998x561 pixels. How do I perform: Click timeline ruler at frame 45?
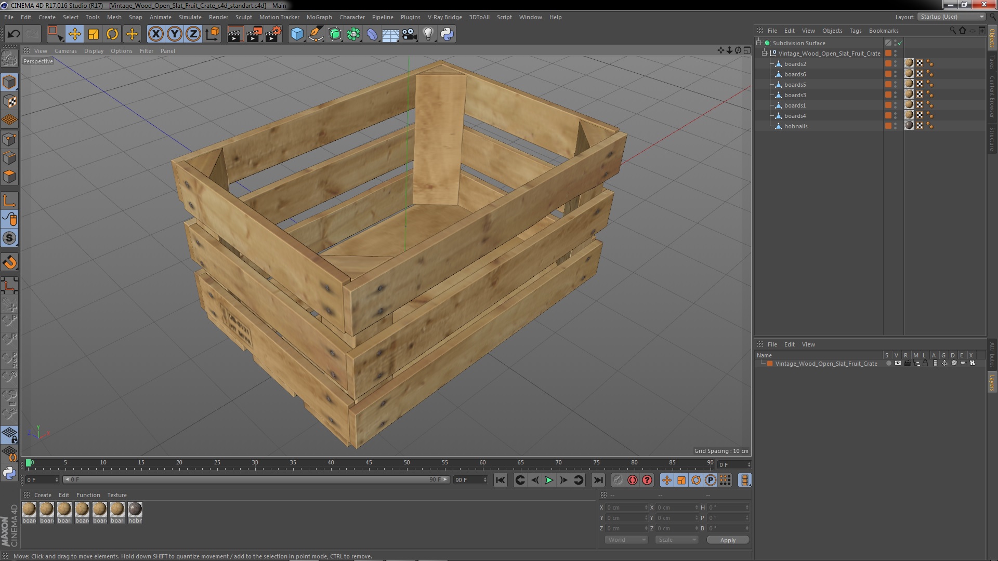click(x=369, y=463)
